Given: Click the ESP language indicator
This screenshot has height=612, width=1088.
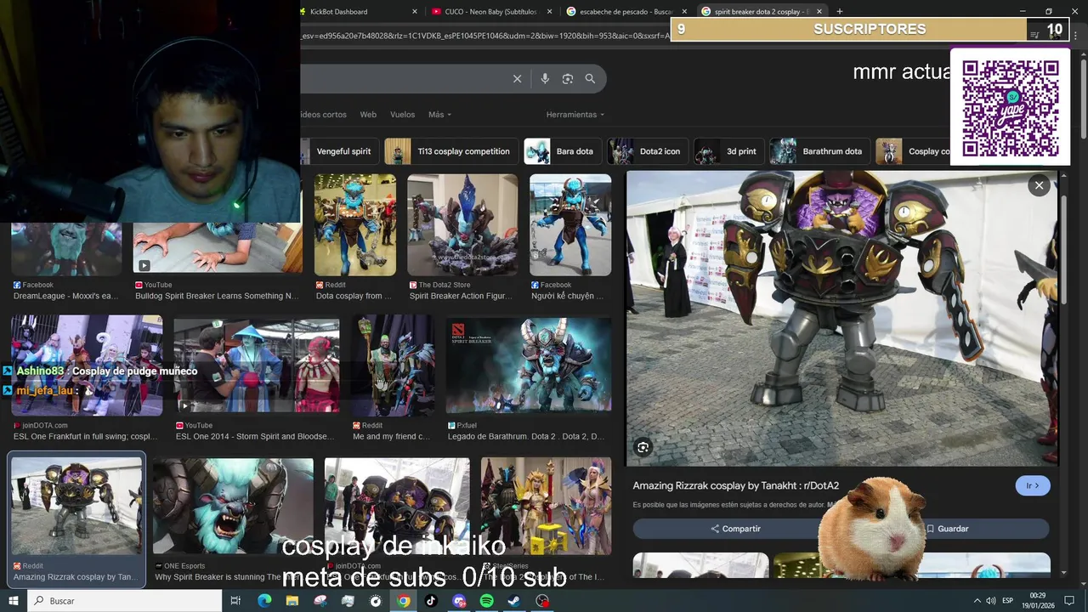Looking at the screenshot, I should point(1008,601).
